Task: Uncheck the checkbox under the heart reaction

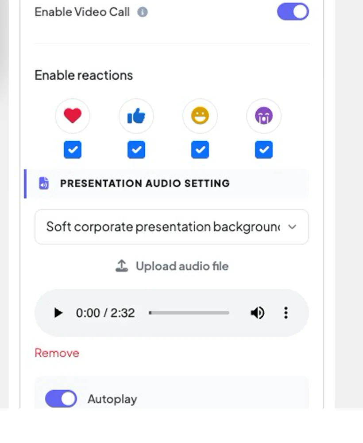Action: [73, 149]
